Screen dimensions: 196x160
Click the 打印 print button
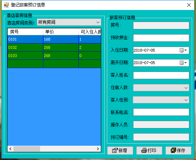pyautogui.click(x=149, y=150)
